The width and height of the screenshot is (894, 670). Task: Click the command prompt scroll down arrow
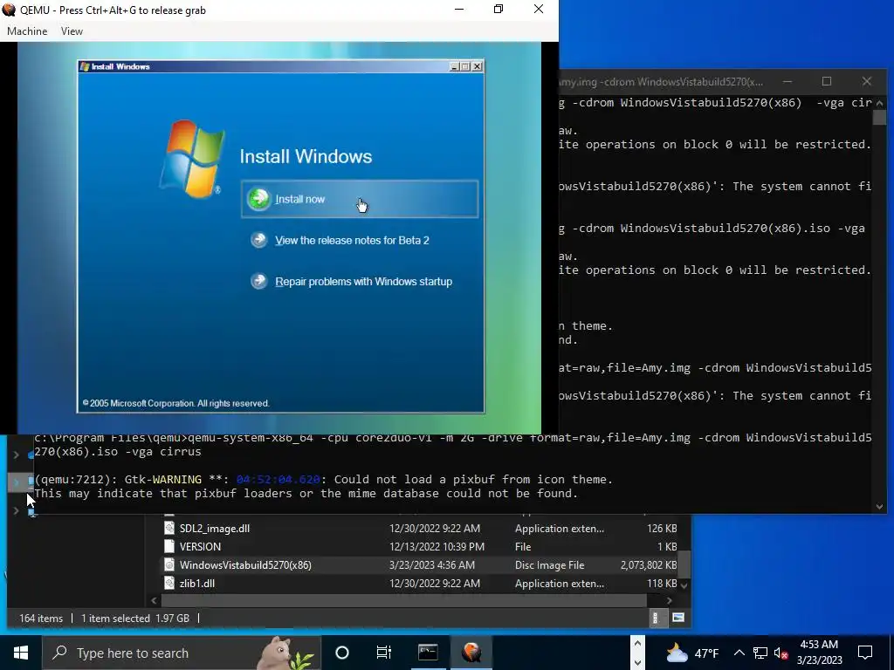click(879, 506)
